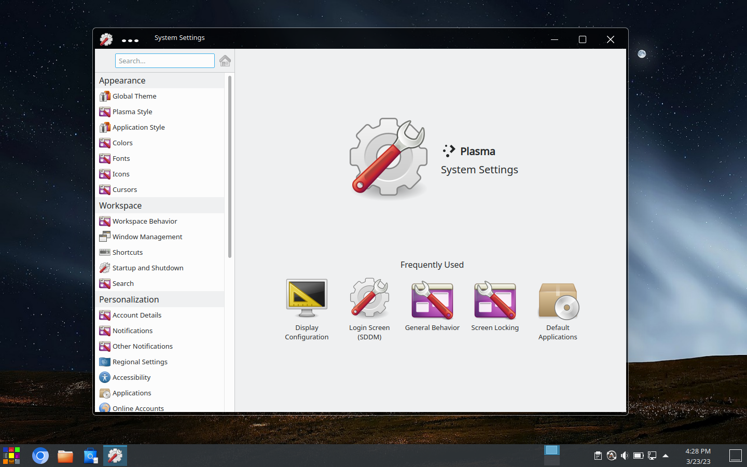Launch Login Screen (SDDM) settings
Screen dimensions: 747x467
[369, 310]
